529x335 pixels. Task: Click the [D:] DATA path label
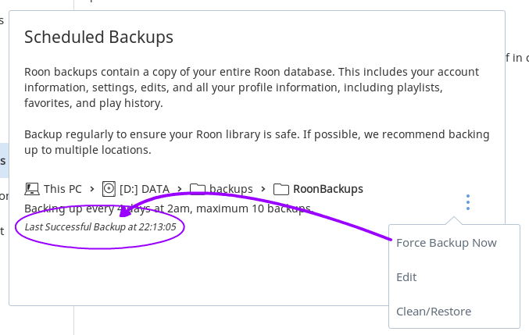[x=145, y=189]
